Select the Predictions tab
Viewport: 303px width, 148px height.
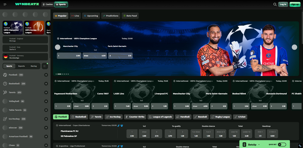(111, 16)
